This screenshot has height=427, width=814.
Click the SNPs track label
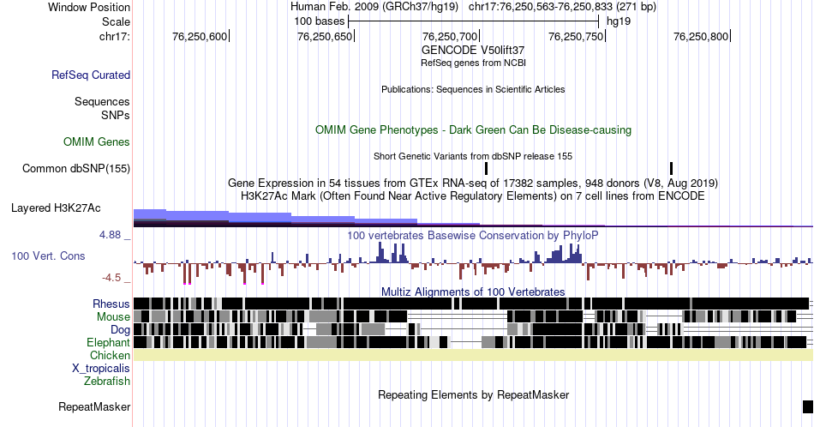point(116,115)
